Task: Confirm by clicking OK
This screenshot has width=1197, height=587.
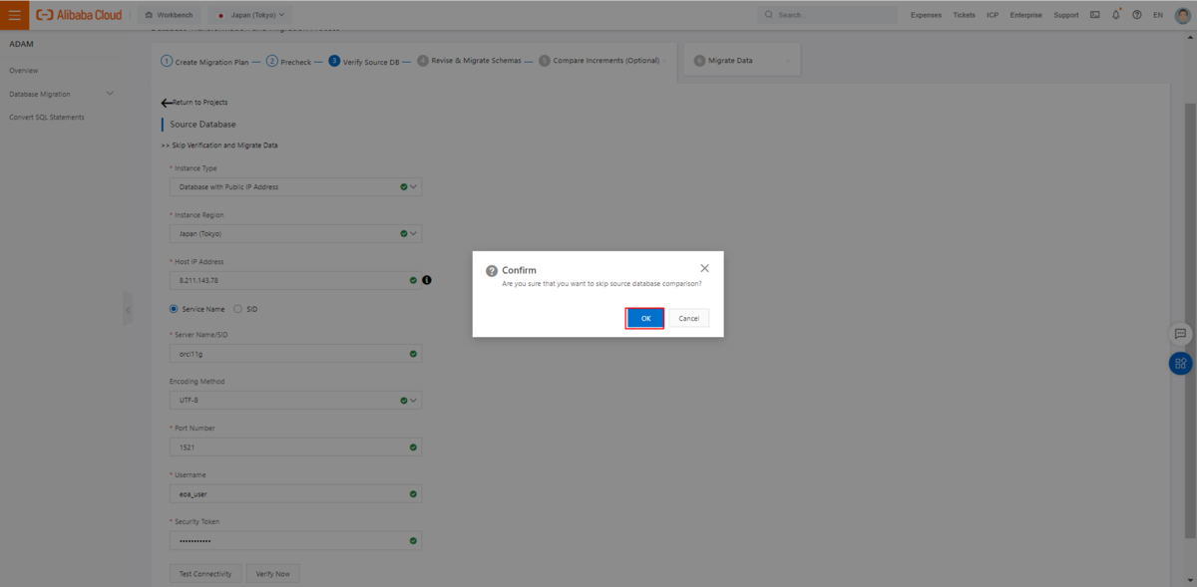Action: point(645,318)
